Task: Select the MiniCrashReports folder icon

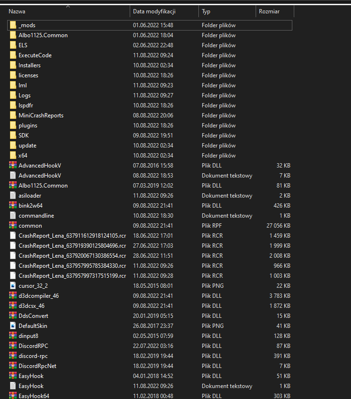Action: tap(13, 115)
